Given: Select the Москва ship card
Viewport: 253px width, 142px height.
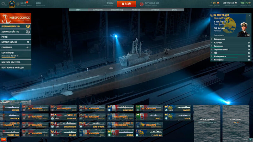Looking at the screenshot, I should [x=11, y=108].
